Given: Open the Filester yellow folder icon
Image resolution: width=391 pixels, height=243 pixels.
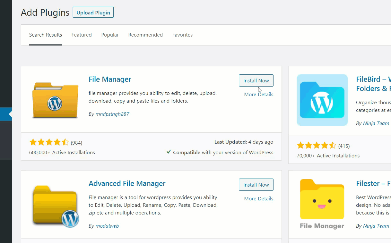Looking at the screenshot, I should (x=322, y=204).
